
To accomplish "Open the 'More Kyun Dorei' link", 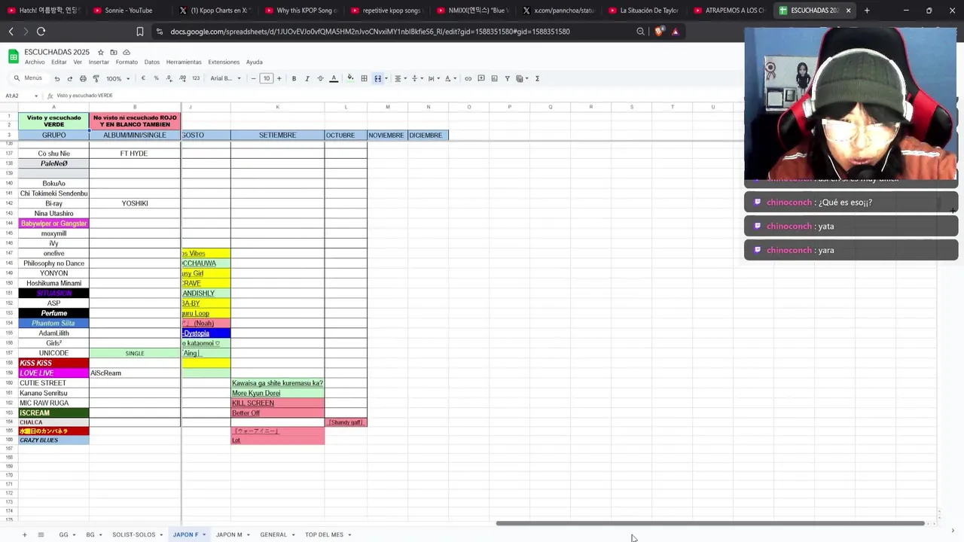I will (256, 393).
